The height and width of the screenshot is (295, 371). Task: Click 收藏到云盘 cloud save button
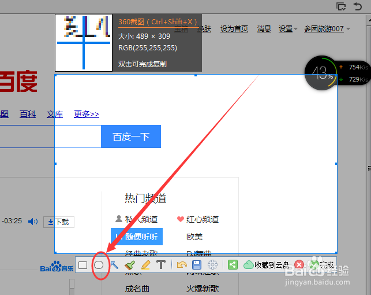pyautogui.click(x=267, y=265)
